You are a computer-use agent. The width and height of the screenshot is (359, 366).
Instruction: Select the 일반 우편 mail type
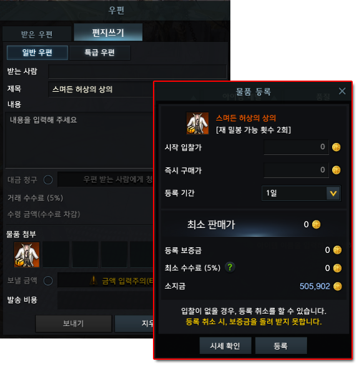[x=37, y=52]
